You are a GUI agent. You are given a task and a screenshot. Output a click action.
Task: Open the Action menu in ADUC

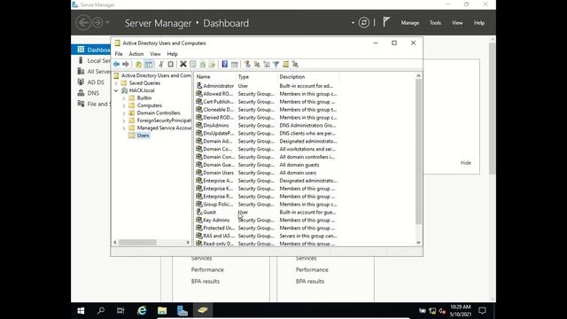pos(136,54)
